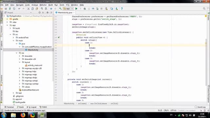The width and height of the screenshot is (210, 118).
Task: Collapse the MyApplication root node
Action: click(x=4, y=16)
